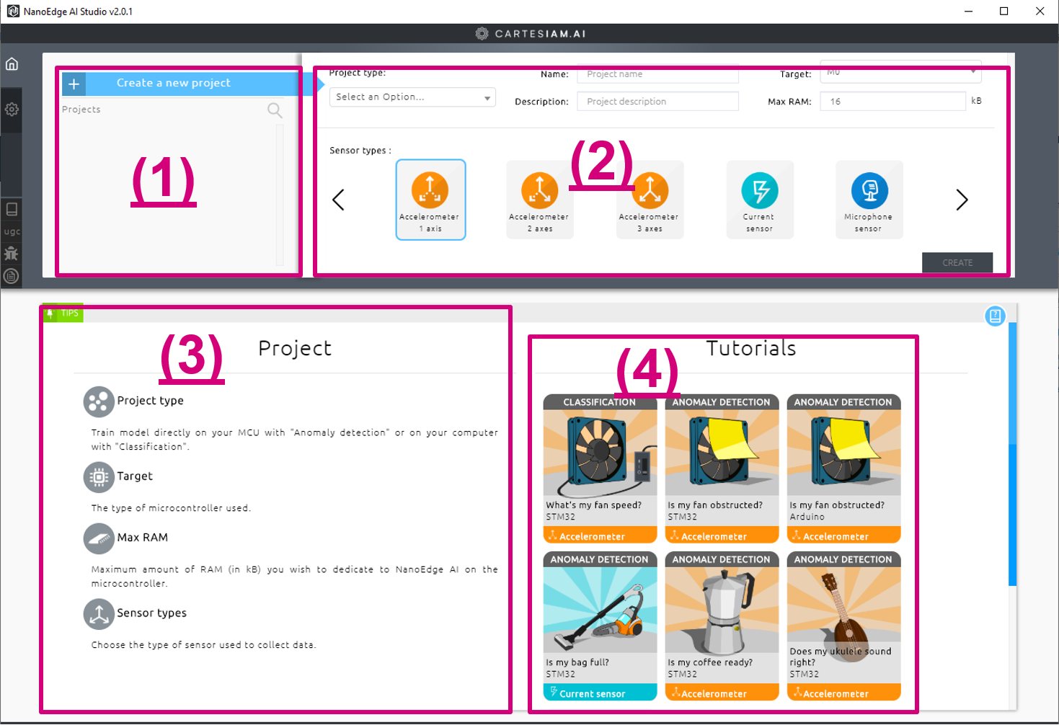Click the Tutorials heading
Screen dimensions: 1059x725
751,349
